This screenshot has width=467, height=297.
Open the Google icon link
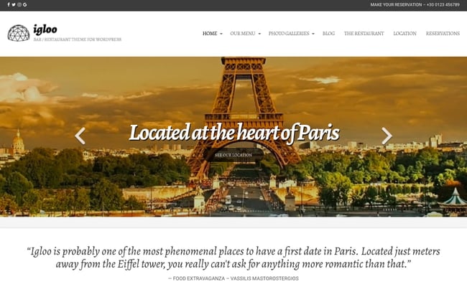click(x=24, y=4)
